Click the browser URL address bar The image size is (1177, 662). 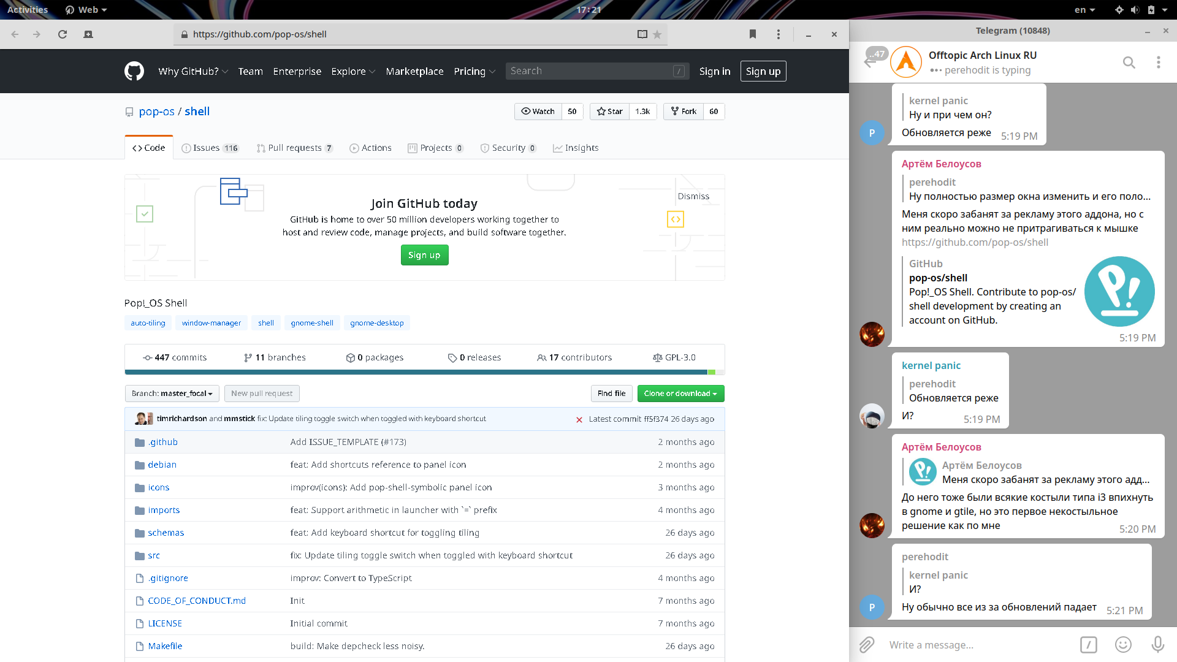coord(421,34)
